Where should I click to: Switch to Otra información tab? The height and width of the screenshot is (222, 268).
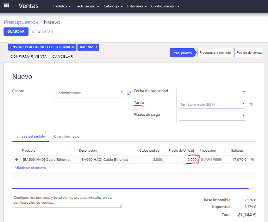[x=68, y=137]
